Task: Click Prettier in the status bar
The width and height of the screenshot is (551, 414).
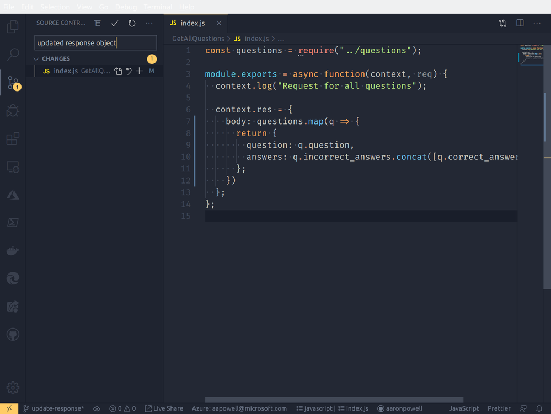Action: [499, 408]
